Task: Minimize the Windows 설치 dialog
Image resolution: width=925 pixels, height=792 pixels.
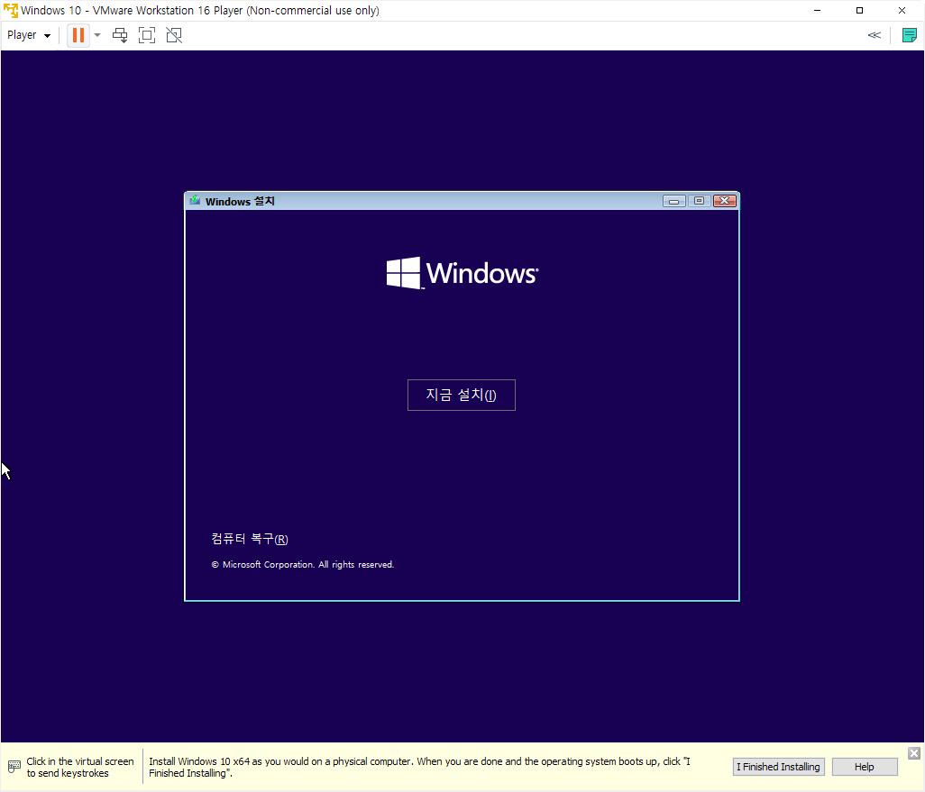Action: coord(673,201)
